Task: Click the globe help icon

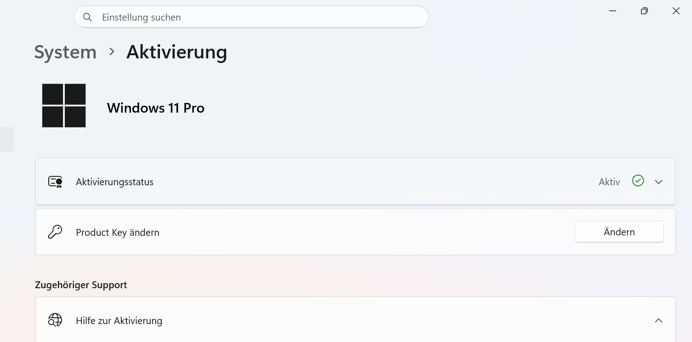Action: (55, 320)
